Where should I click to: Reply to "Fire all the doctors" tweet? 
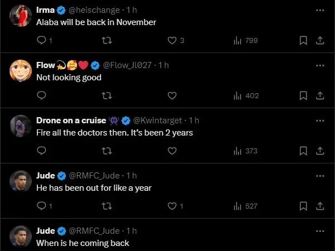[x=41, y=151]
